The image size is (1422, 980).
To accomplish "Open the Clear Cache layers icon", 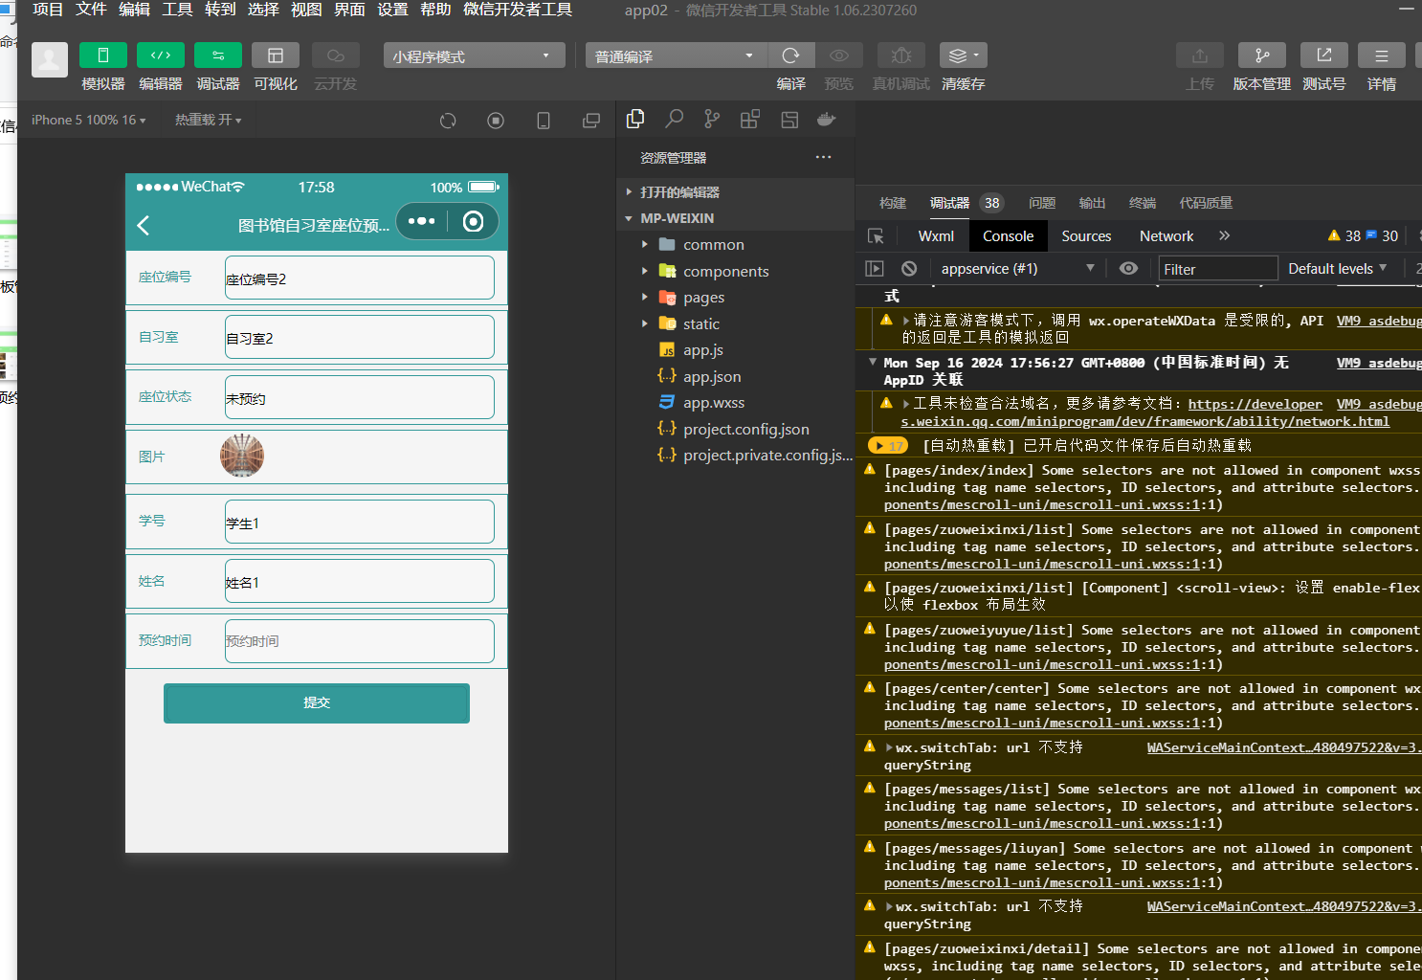I will pos(963,56).
